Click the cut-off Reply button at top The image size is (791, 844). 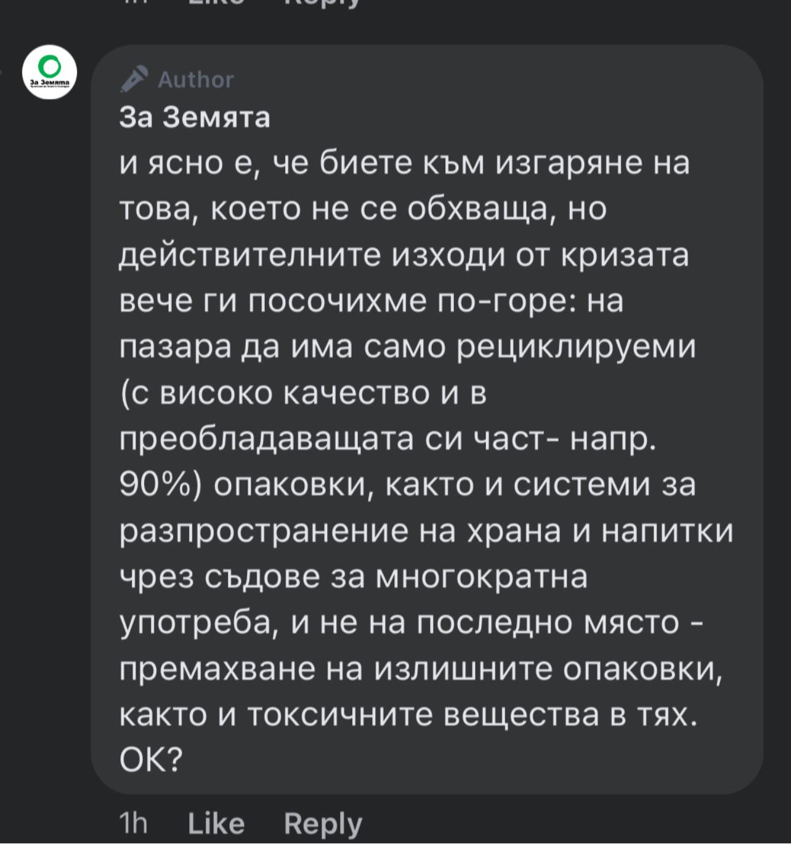tap(322, 3)
